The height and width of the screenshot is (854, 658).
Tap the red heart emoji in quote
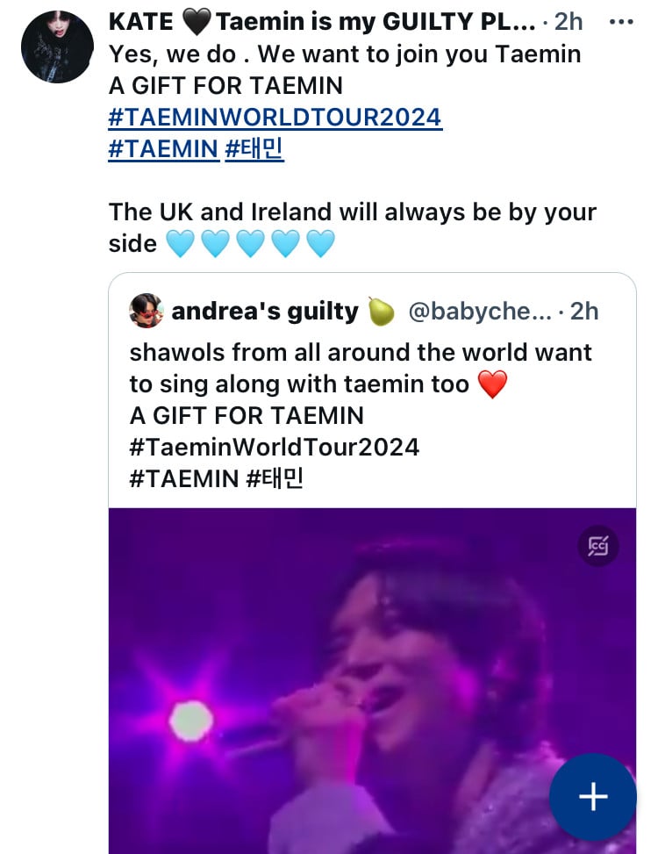[492, 384]
